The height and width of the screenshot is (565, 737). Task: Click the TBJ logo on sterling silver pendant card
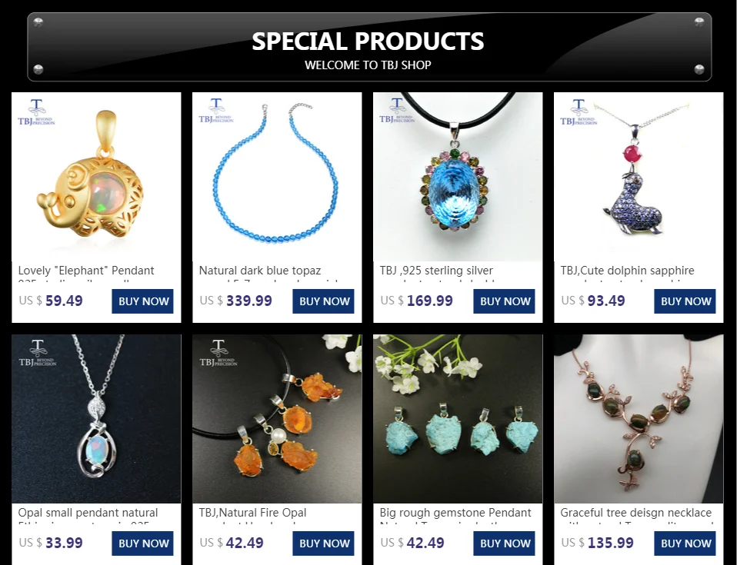click(x=397, y=111)
